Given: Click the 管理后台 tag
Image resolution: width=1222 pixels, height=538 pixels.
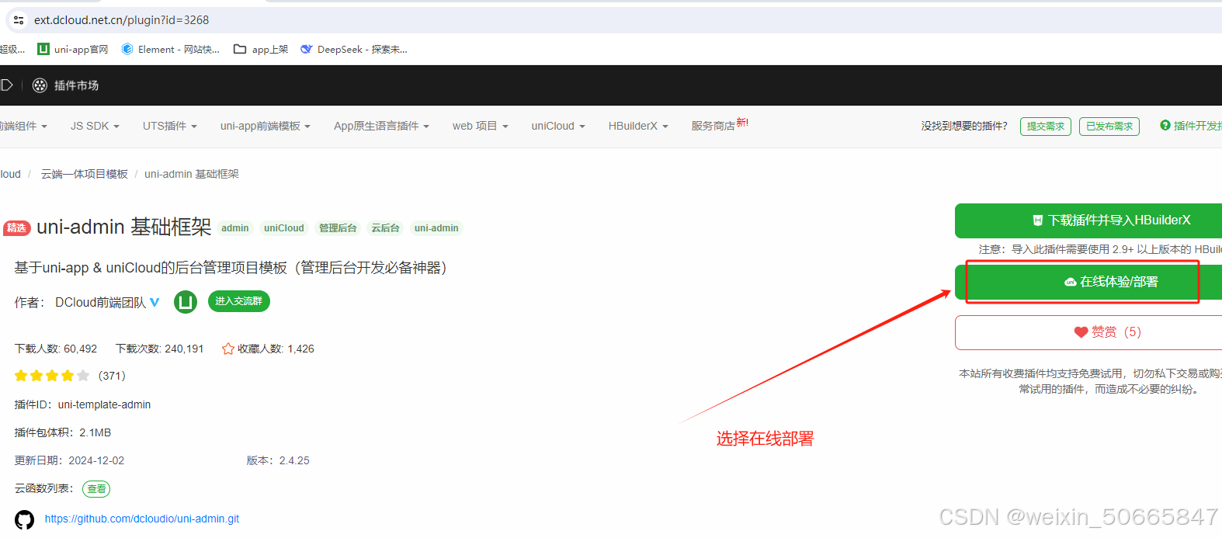Looking at the screenshot, I should click(338, 228).
